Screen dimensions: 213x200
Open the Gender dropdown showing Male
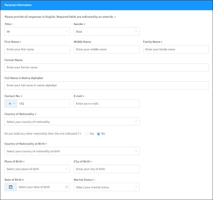(106, 31)
